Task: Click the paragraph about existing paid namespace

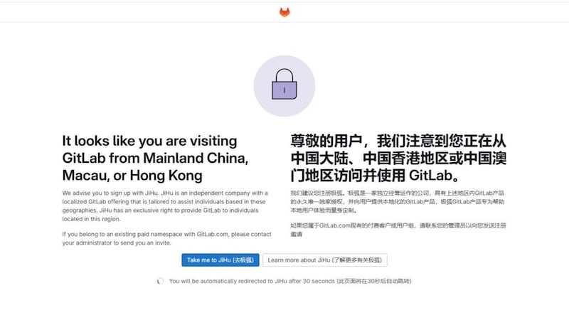Action: pyautogui.click(x=167, y=238)
